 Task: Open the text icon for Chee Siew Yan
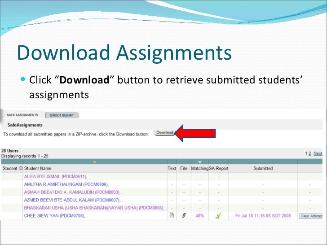[172, 215]
